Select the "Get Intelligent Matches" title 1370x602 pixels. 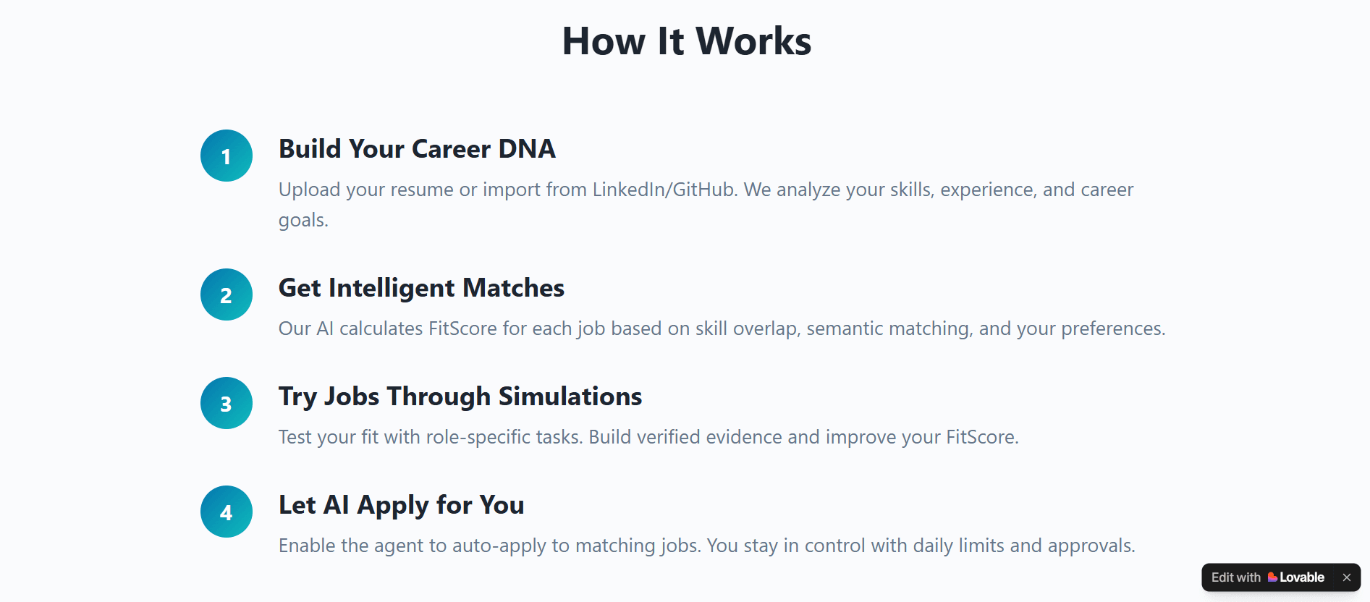(x=421, y=288)
